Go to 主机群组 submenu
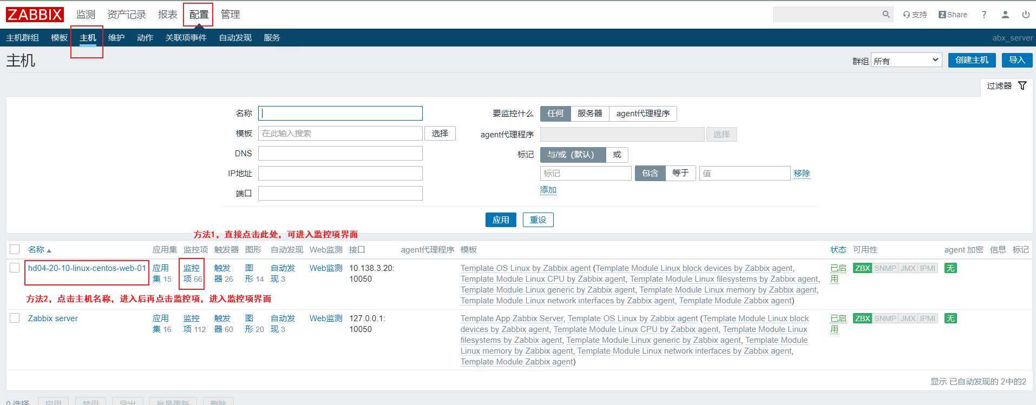The height and width of the screenshot is (405, 1036). tap(22, 38)
